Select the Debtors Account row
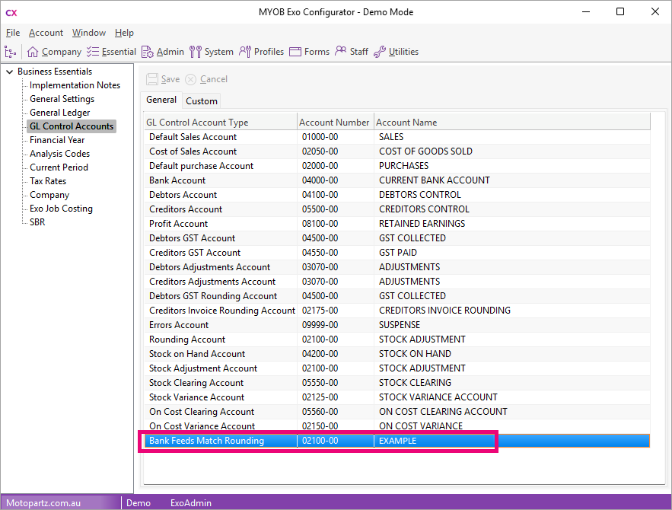This screenshot has height=510, width=672. pyautogui.click(x=397, y=195)
